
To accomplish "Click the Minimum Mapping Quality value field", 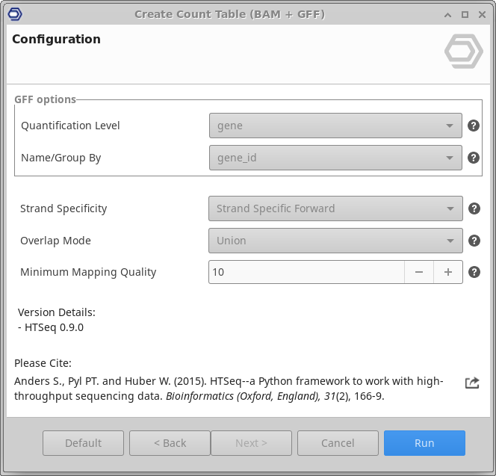I will (x=306, y=272).
